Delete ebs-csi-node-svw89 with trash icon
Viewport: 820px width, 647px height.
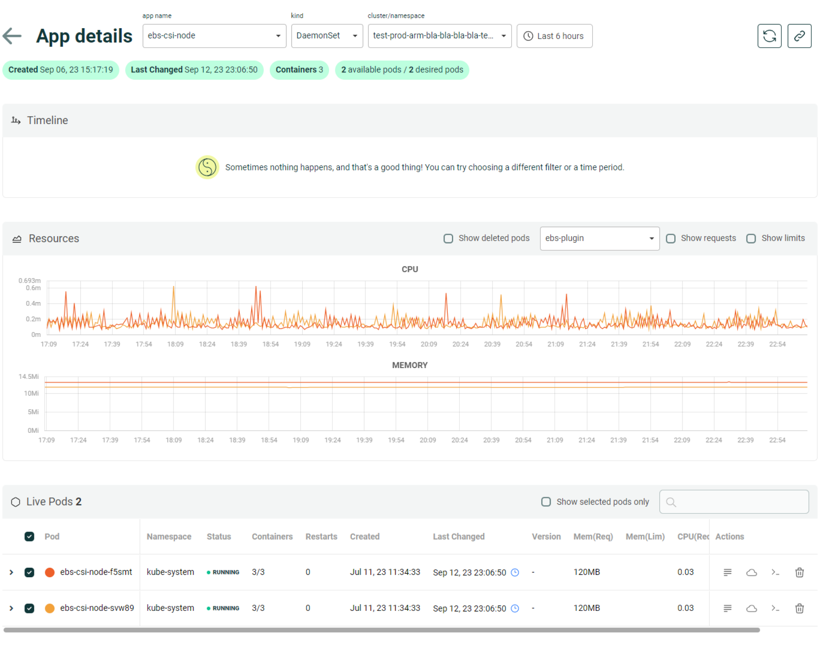(x=799, y=608)
